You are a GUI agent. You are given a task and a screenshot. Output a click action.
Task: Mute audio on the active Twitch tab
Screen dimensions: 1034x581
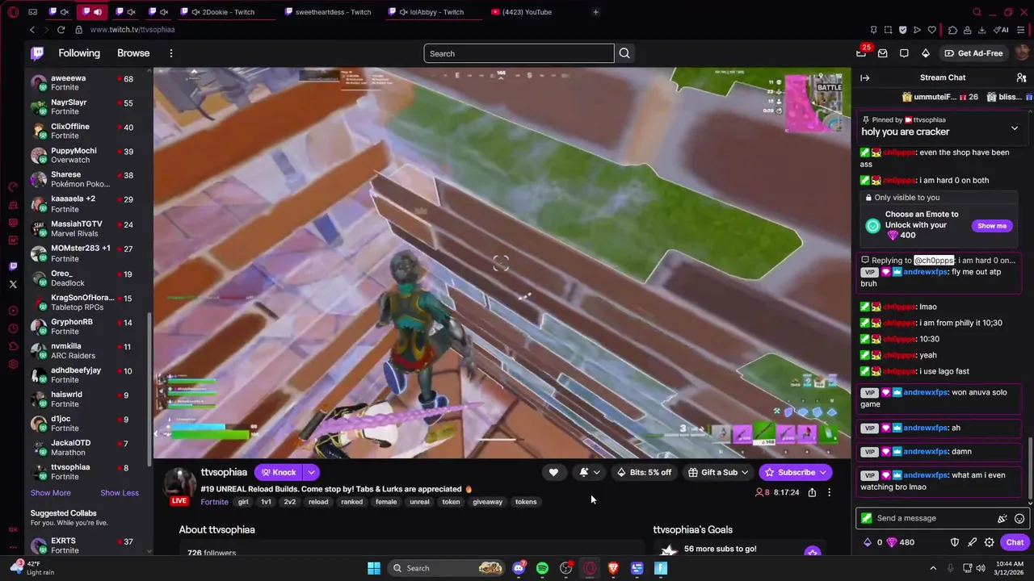pos(98,12)
